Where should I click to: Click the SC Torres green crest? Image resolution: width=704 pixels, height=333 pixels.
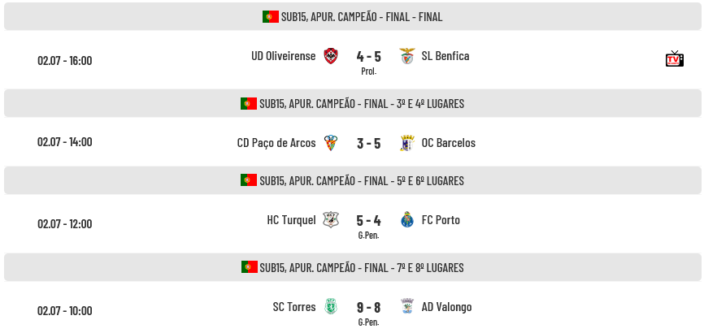(331, 307)
